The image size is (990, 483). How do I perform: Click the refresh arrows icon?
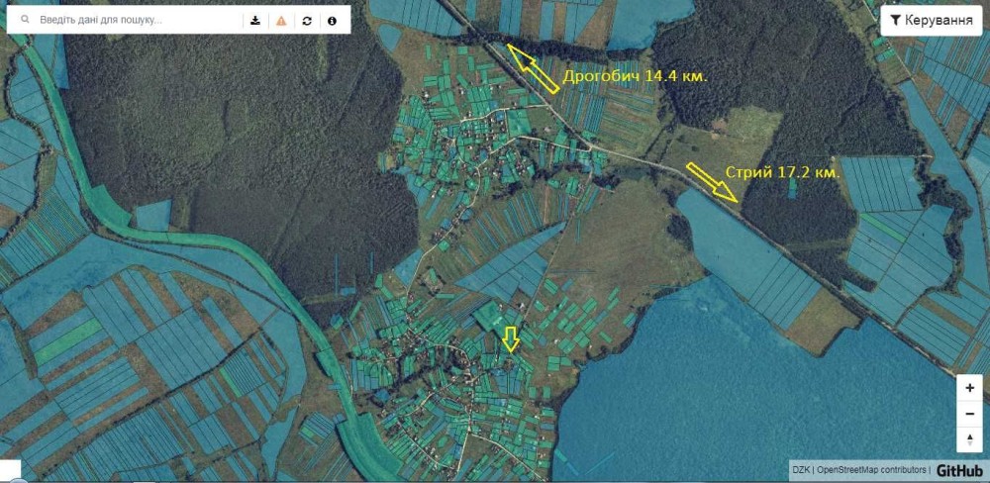tap(307, 20)
